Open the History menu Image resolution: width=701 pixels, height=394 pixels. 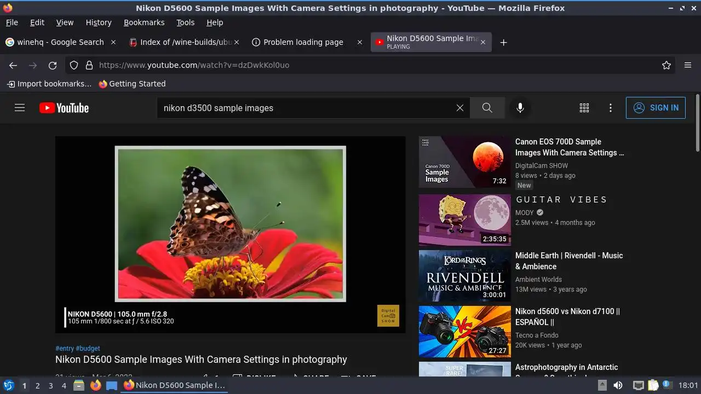[99, 22]
